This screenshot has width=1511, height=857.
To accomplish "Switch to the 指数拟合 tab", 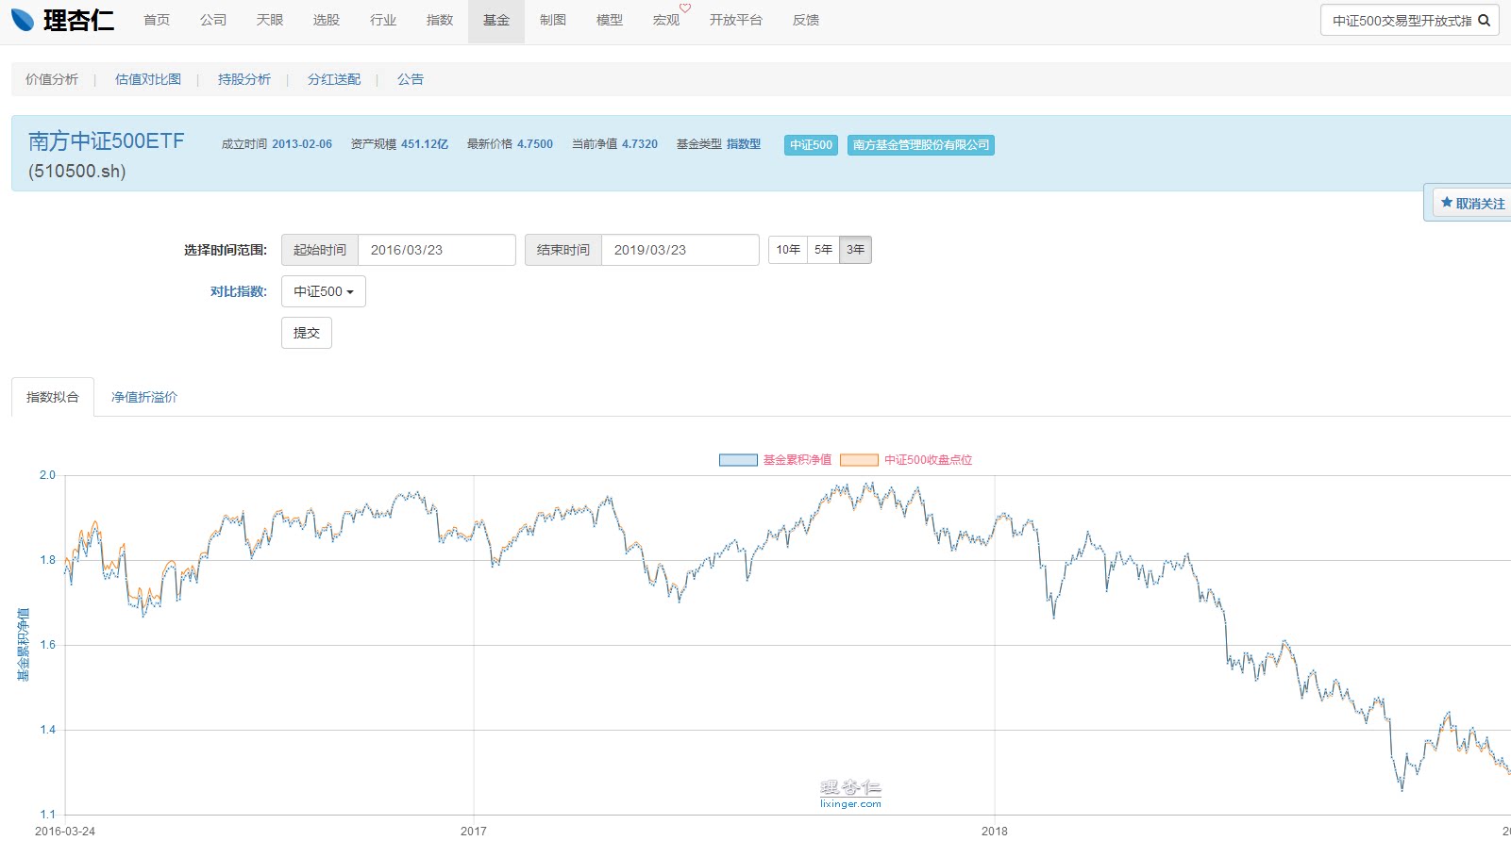I will pos(53,397).
